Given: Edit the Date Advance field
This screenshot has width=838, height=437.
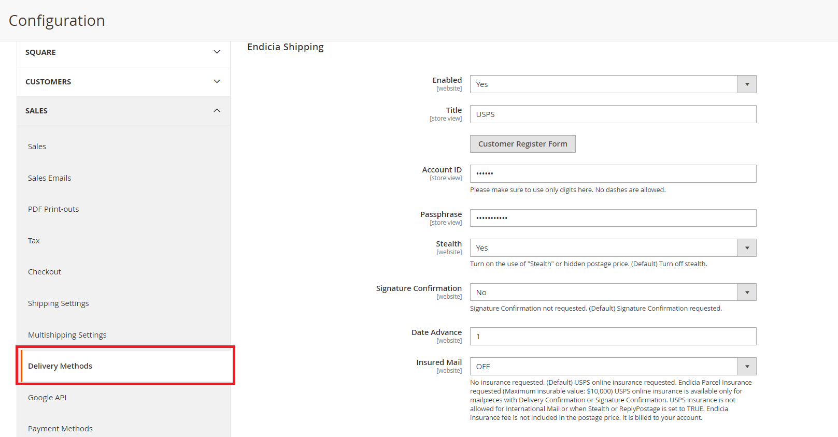Looking at the screenshot, I should click(x=613, y=337).
